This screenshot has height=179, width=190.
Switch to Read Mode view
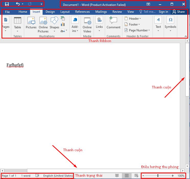tap(117, 176)
